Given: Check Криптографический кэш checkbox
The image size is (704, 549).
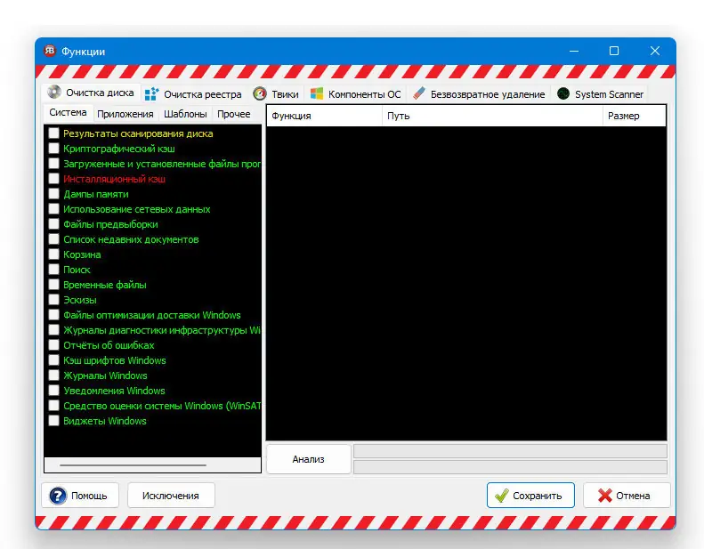Looking at the screenshot, I should [54, 148].
